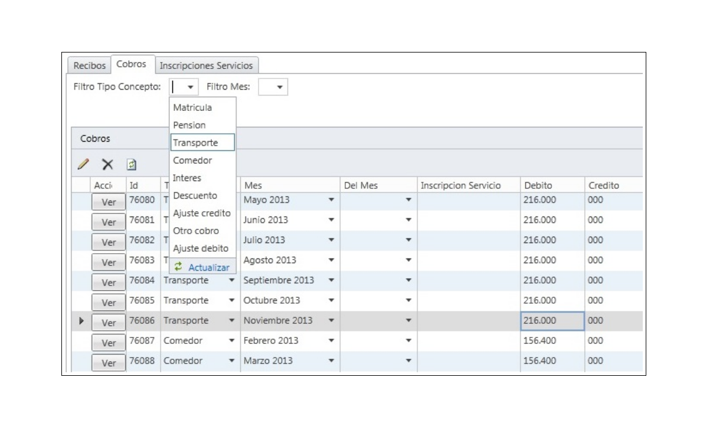
Task: Click Ver button for row 76085
Action: pos(109,302)
